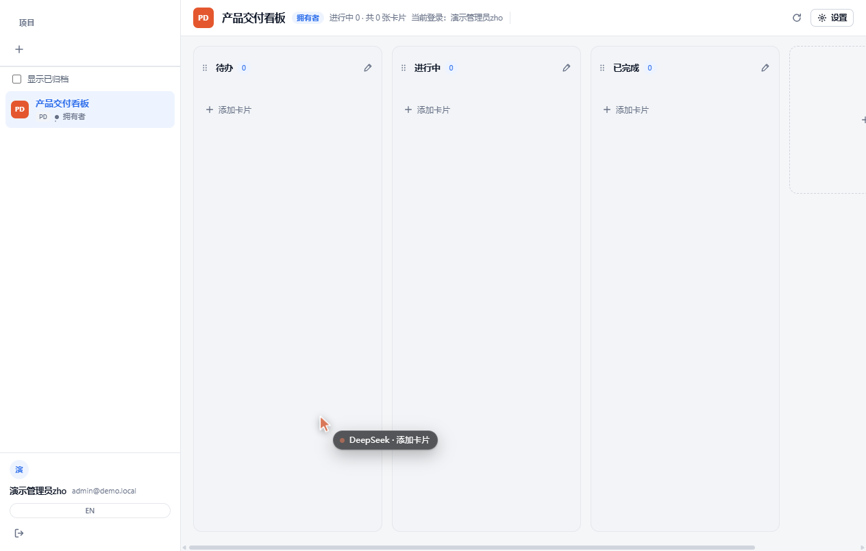This screenshot has width=866, height=551.
Task: Click the card count badge of 已完成
Action: [x=649, y=68]
